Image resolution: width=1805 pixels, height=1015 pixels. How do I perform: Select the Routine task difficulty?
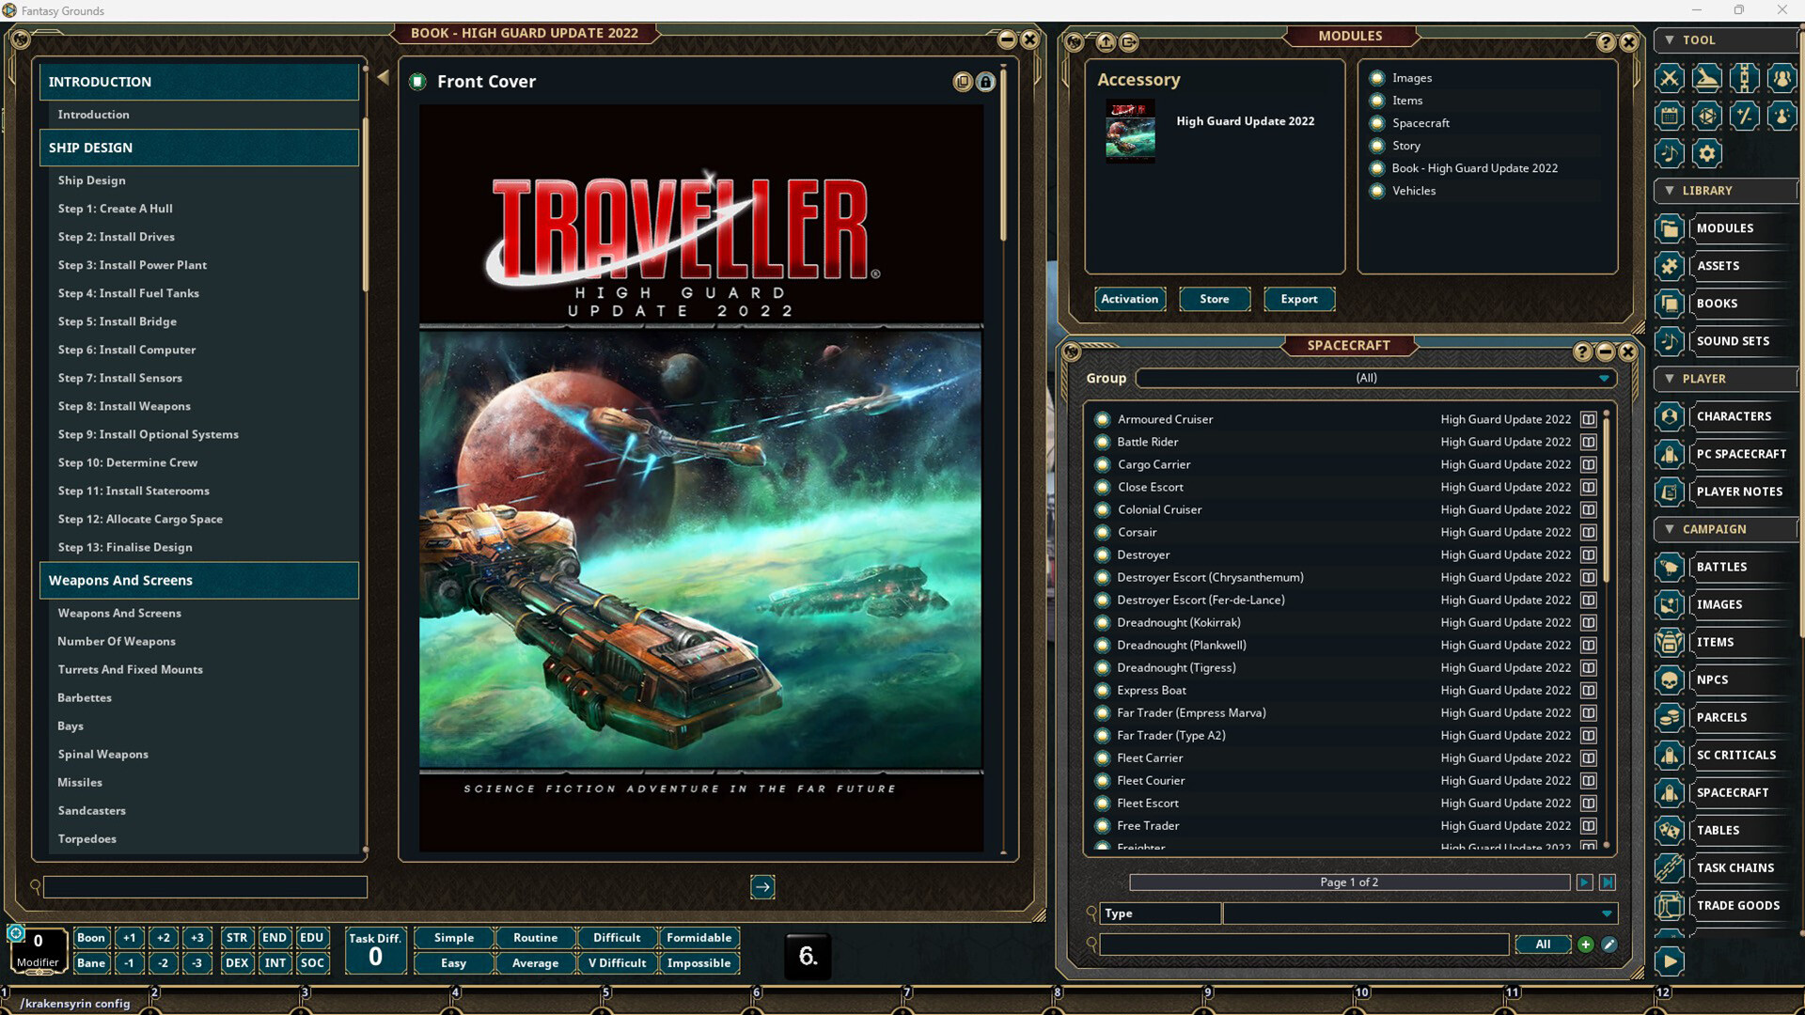coord(536,938)
